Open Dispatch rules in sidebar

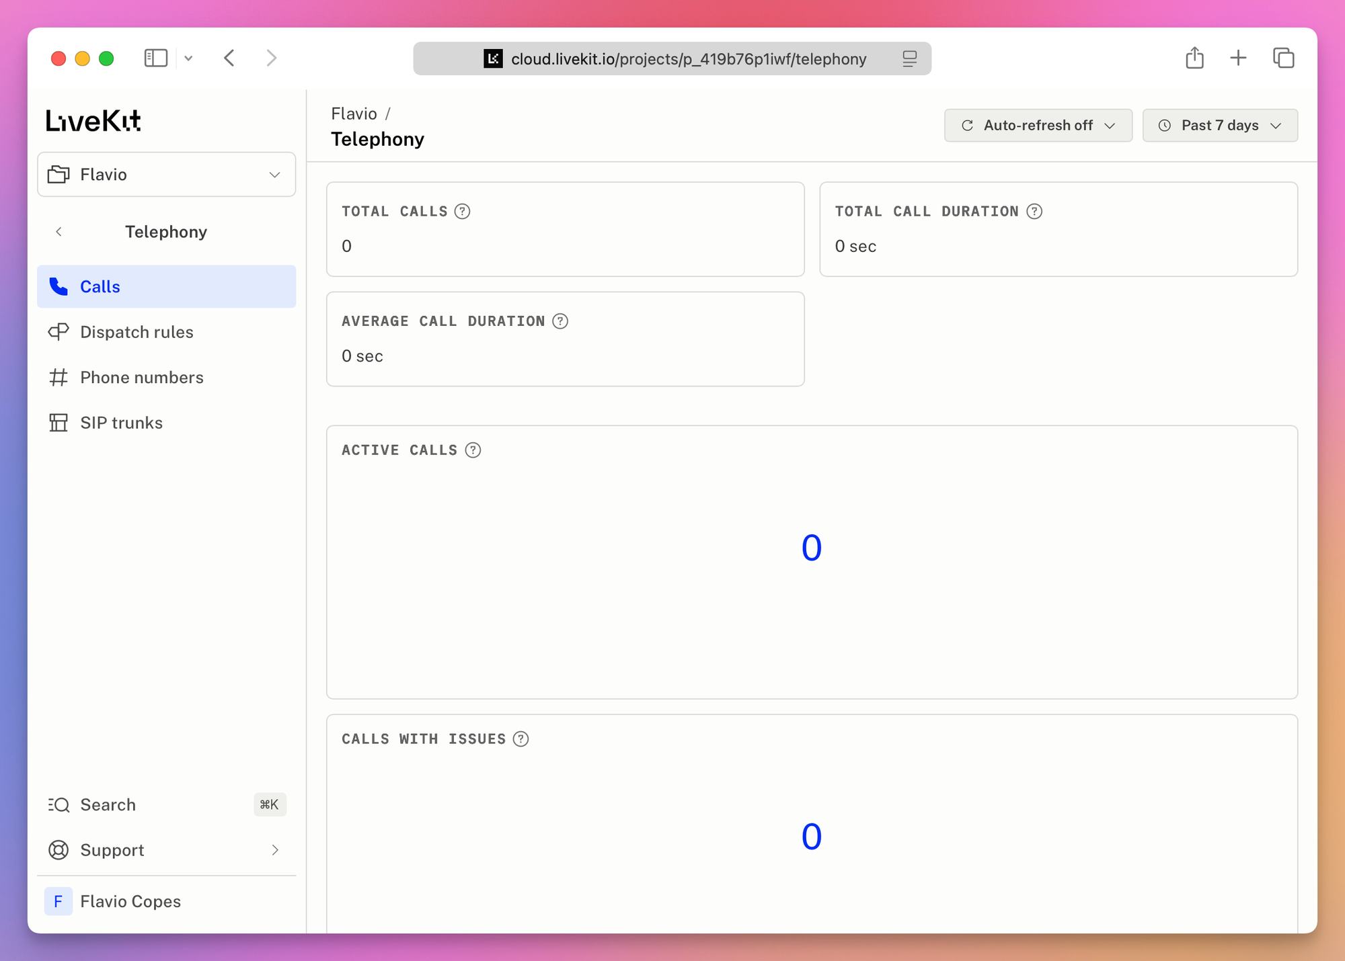166,332
